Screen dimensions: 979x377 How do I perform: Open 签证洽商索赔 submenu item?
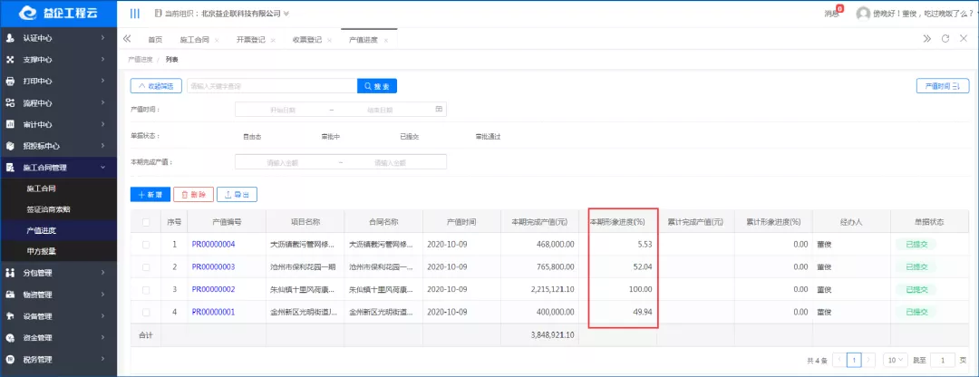point(49,209)
